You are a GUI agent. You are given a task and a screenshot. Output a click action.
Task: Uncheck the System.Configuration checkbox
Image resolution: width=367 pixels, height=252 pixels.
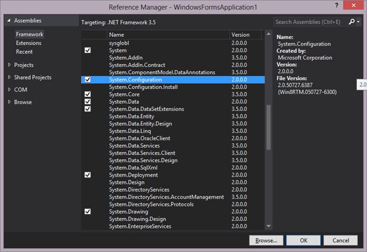pos(88,79)
